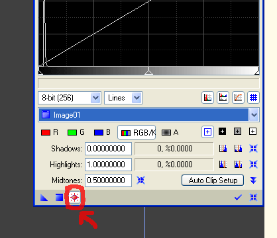Image resolution: width=277 pixels, height=238 pixels.
Task: Click the blue triangle new instance icon
Action: tap(44, 198)
